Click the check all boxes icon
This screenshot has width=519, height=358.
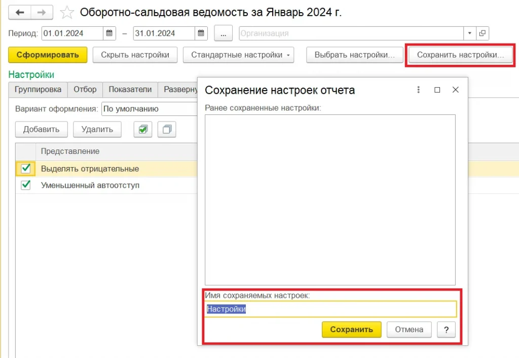(x=143, y=130)
